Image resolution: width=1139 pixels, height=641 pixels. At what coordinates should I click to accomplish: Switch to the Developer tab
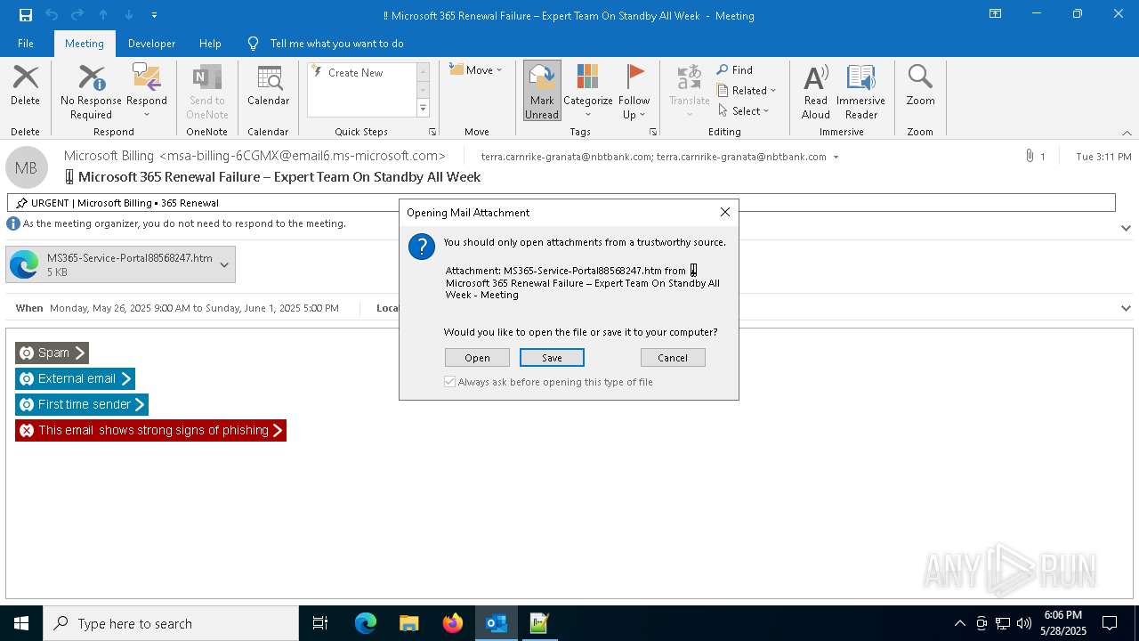(151, 44)
